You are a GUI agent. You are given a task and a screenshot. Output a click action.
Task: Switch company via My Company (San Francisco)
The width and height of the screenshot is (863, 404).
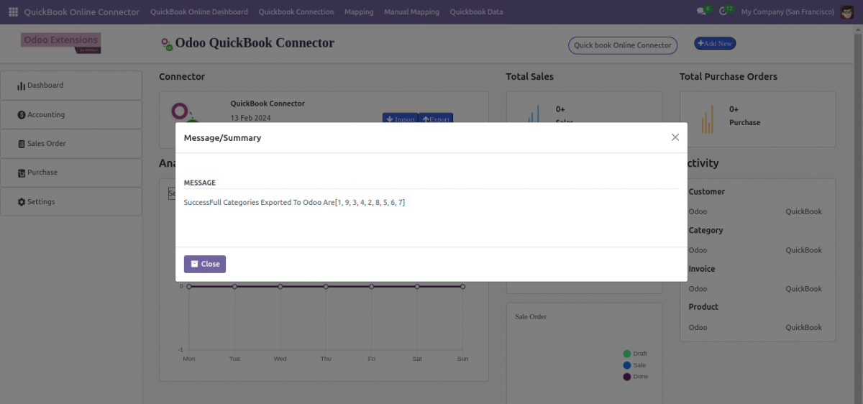tap(787, 12)
